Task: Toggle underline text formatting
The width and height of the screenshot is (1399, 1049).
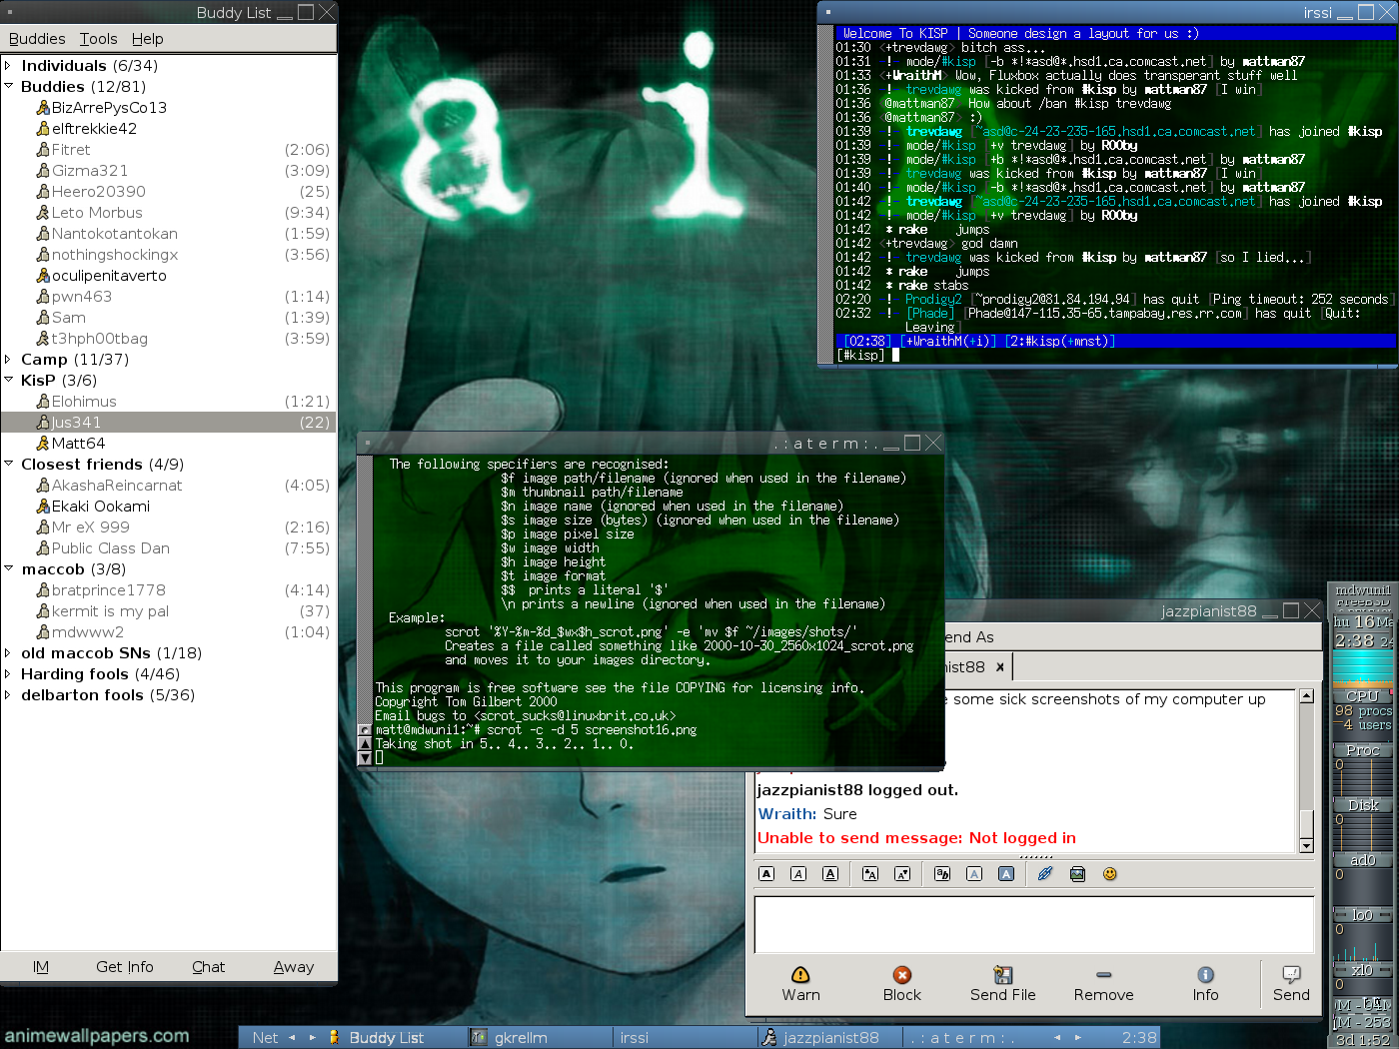Action: click(x=830, y=874)
